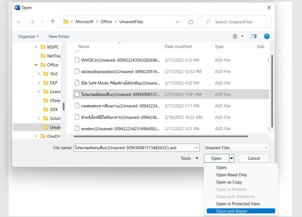Choose Open and Repair menu option
This screenshot has width=302, height=217.
[232, 211]
